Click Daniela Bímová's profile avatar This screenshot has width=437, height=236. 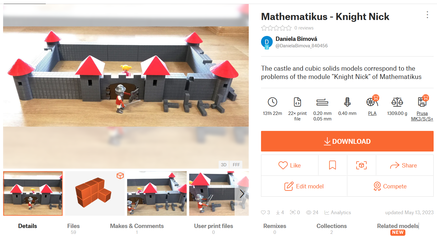[x=267, y=42]
